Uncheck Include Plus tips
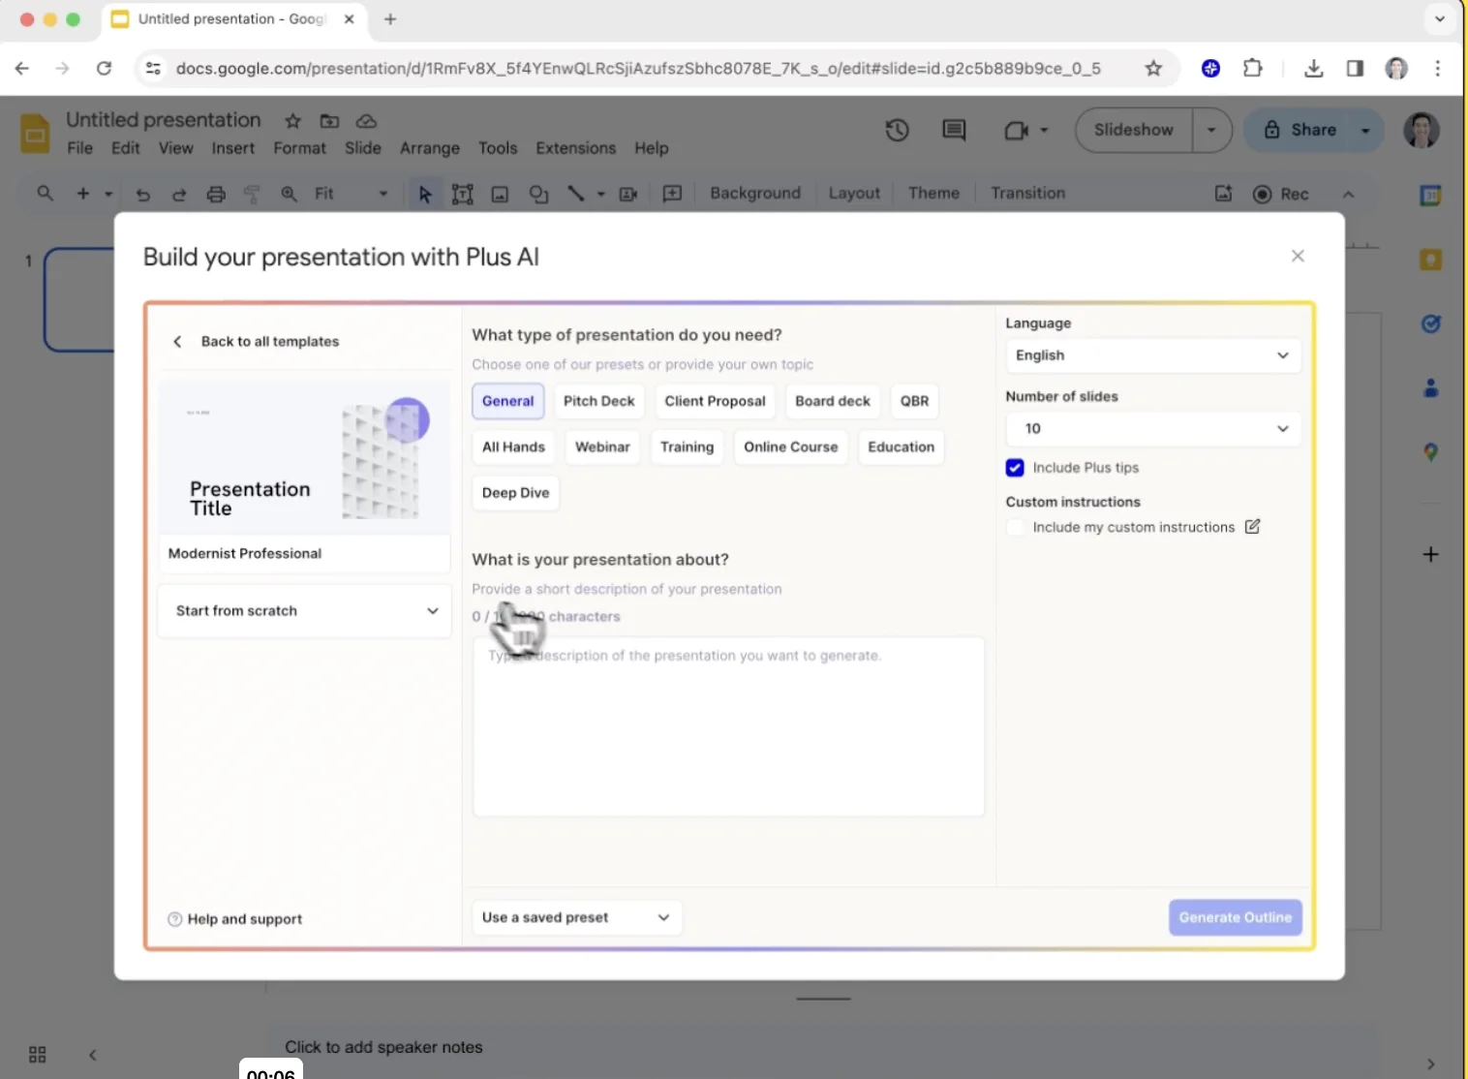1468x1079 pixels. [1014, 467]
